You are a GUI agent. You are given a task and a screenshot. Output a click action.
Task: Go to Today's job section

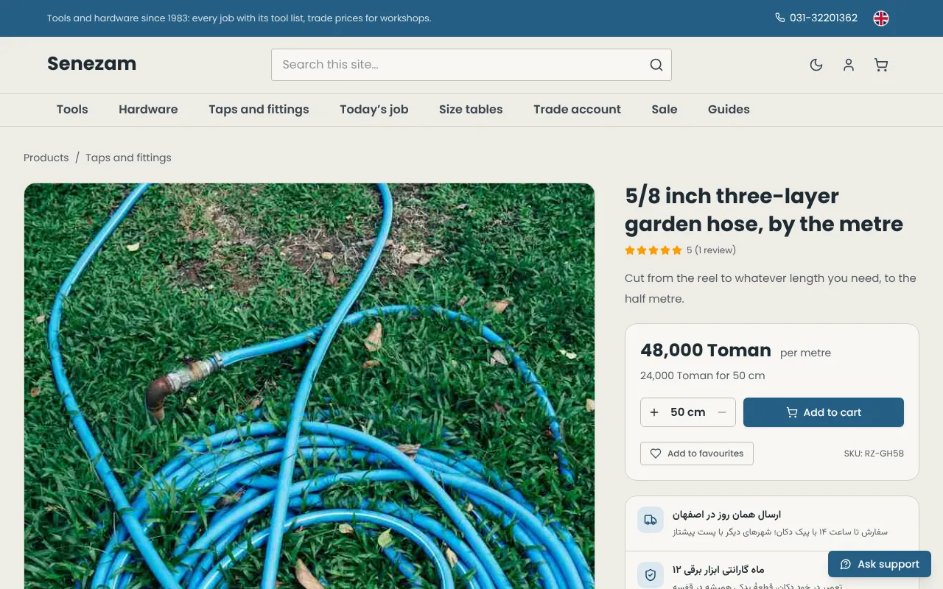pos(374,109)
